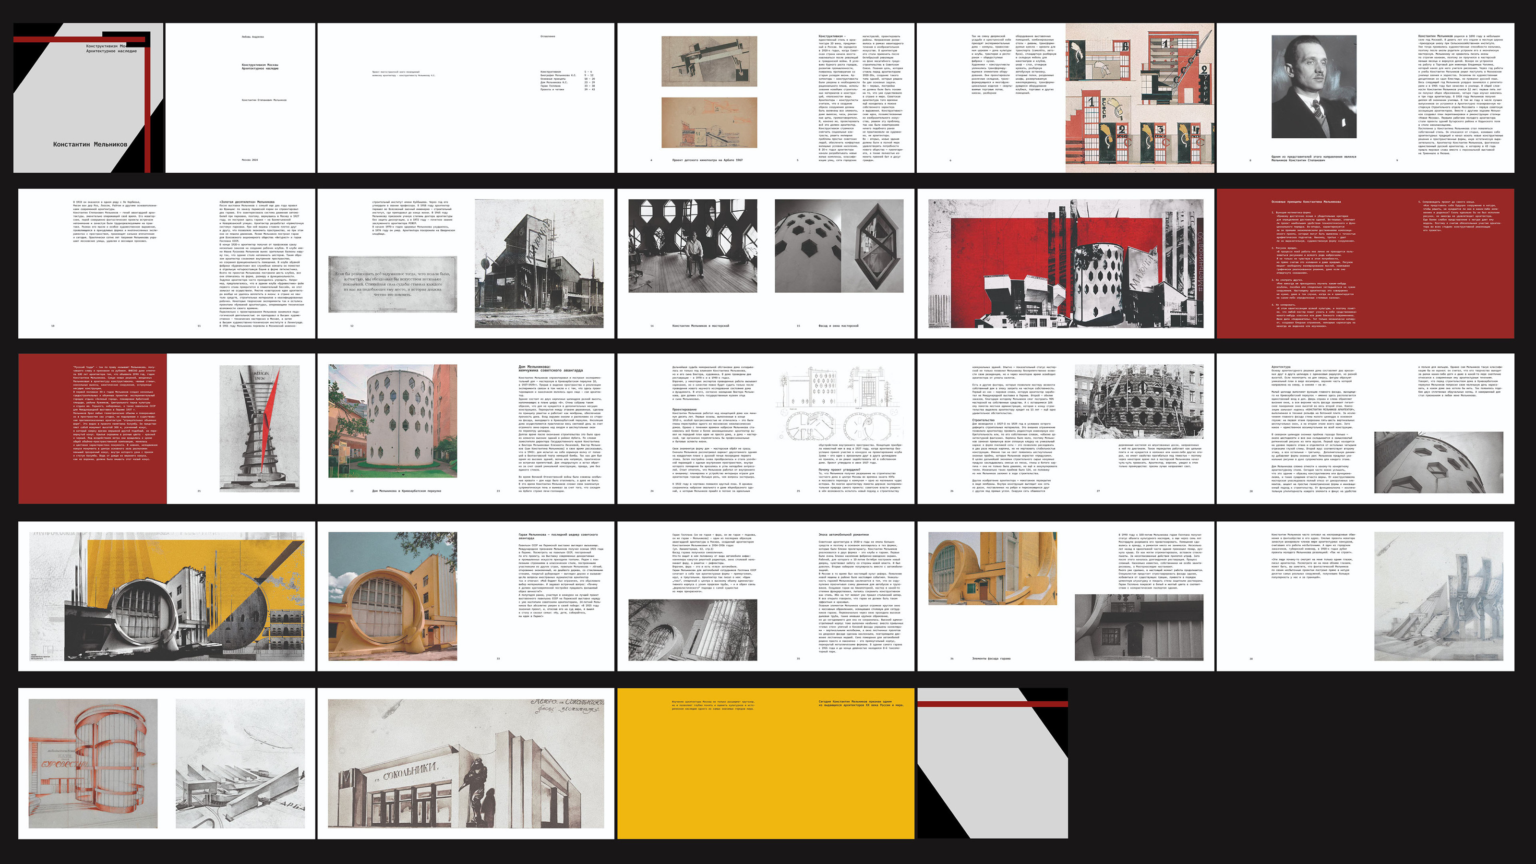Click the stone quote plaque image
The height and width of the screenshot is (864, 1536).
click(x=393, y=284)
